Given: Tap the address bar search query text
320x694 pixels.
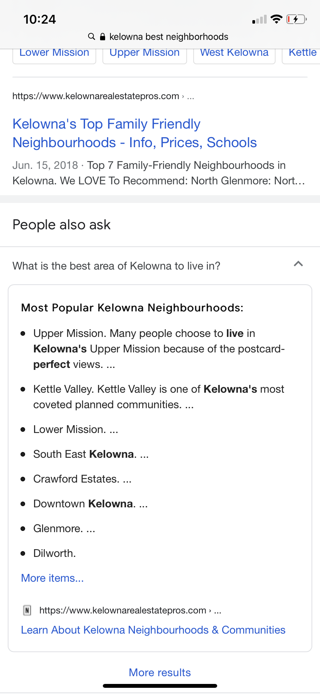Looking at the screenshot, I should click(x=169, y=37).
